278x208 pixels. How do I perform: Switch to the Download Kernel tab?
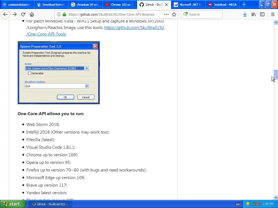coord(51,5)
